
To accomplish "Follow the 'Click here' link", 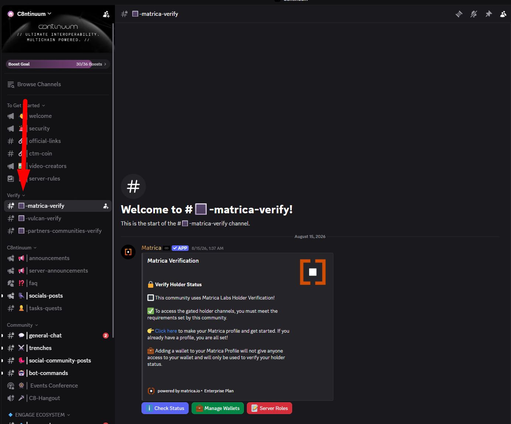I will (x=166, y=331).
